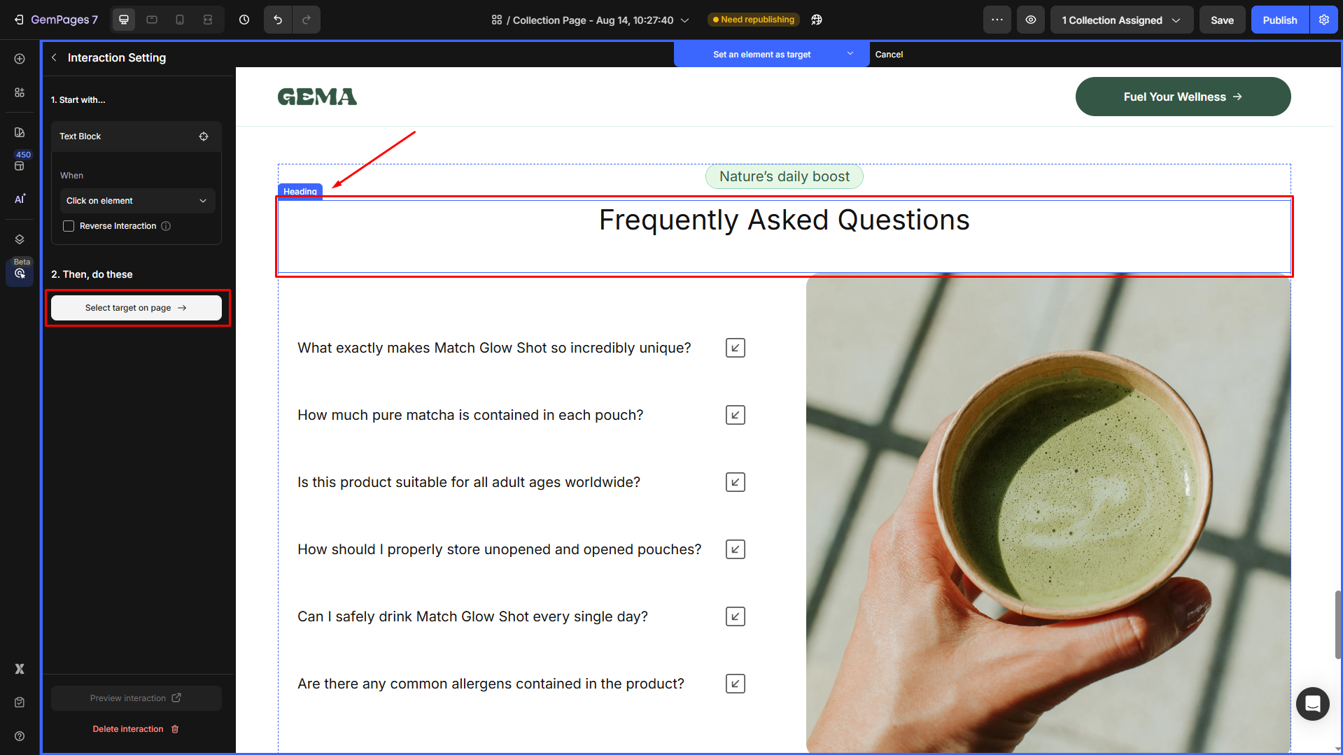
Task: Open the 1 Collection Assigned dropdown
Action: [1121, 20]
